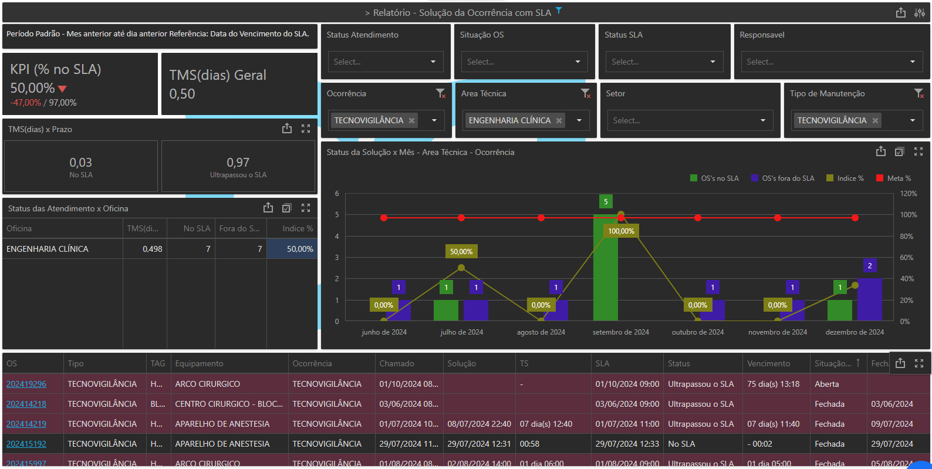This screenshot has height=469, width=932.
Task: Export the Status da Solução chart
Action: click(880, 152)
